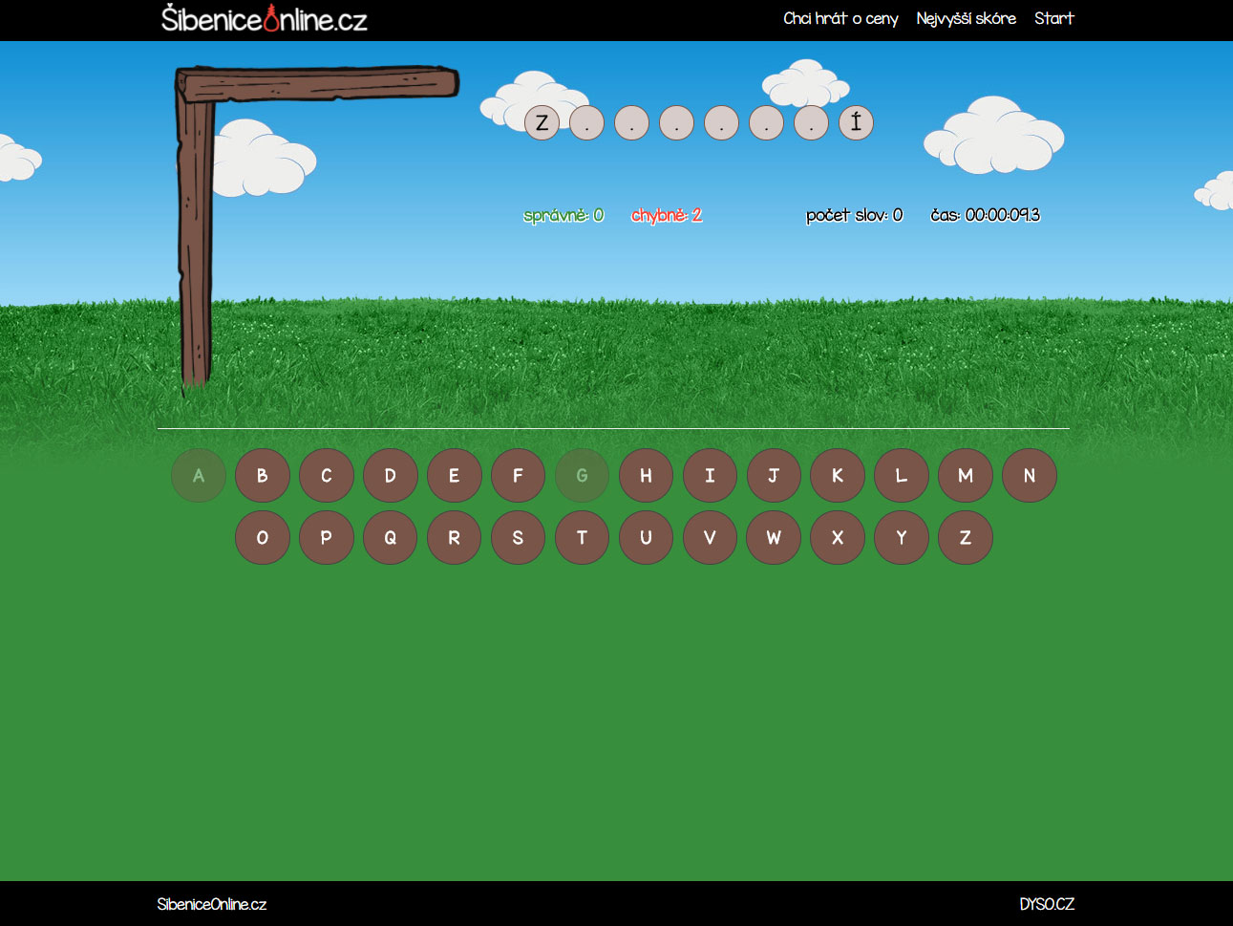
Task: Click the revealed last letter Í tile
Action: click(856, 122)
